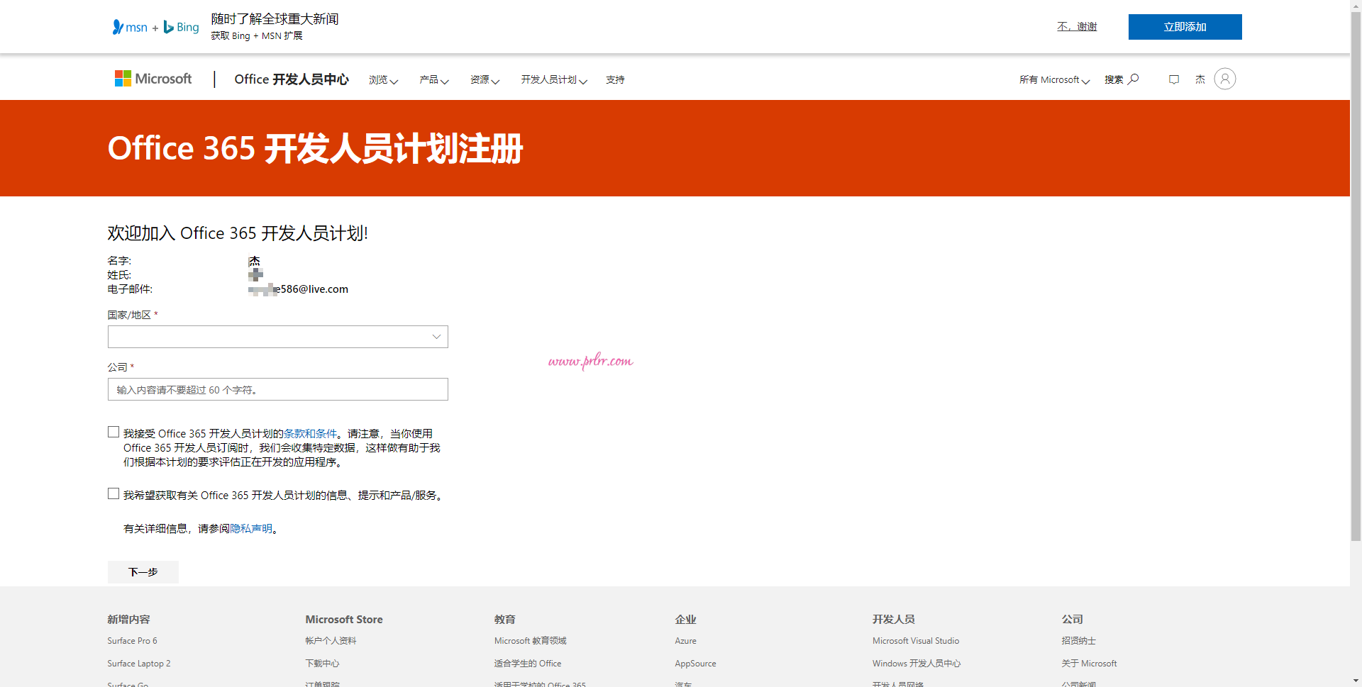Dismiss the banner via 不，谢谢 link
The height and width of the screenshot is (687, 1362).
(x=1076, y=26)
